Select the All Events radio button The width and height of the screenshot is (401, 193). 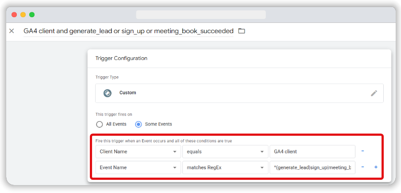pos(99,125)
